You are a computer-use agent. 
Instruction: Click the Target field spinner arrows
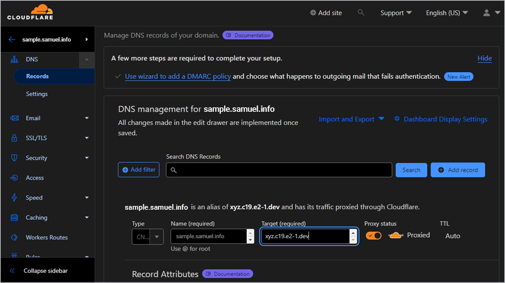pyautogui.click(x=353, y=236)
